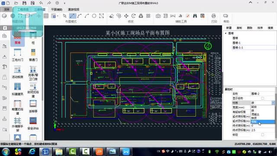Choose the highlighted last material option
Screen dimensions: 277x156
click(x=263, y=122)
